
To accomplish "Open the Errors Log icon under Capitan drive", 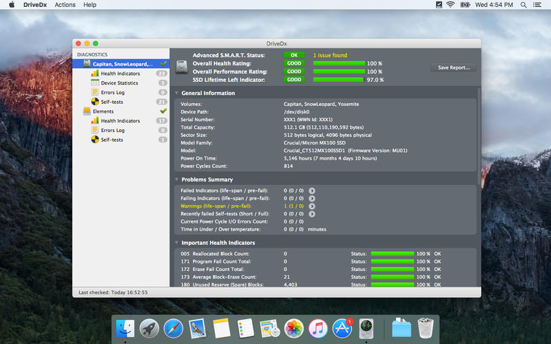I will tap(95, 92).
